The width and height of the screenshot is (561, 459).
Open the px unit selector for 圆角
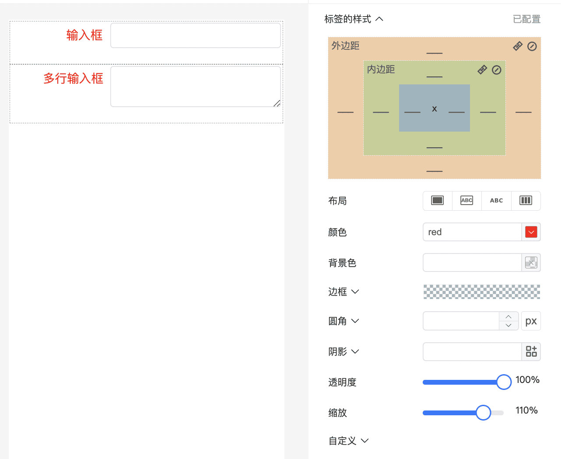click(x=531, y=321)
